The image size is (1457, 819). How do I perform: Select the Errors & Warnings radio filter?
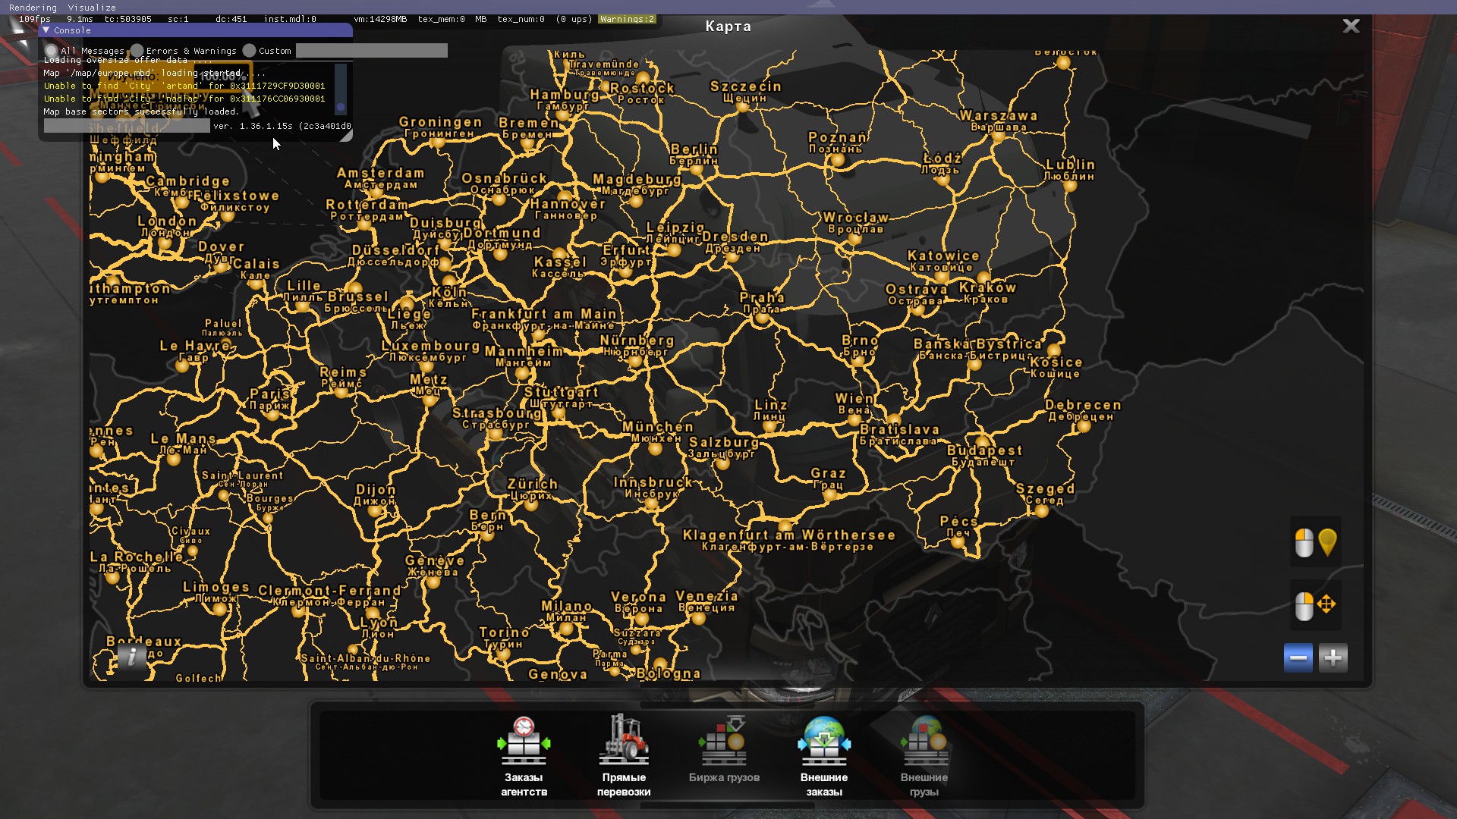click(x=137, y=51)
